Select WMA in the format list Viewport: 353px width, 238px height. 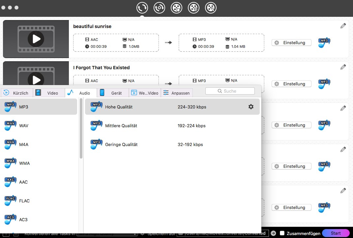pyautogui.click(x=39, y=163)
